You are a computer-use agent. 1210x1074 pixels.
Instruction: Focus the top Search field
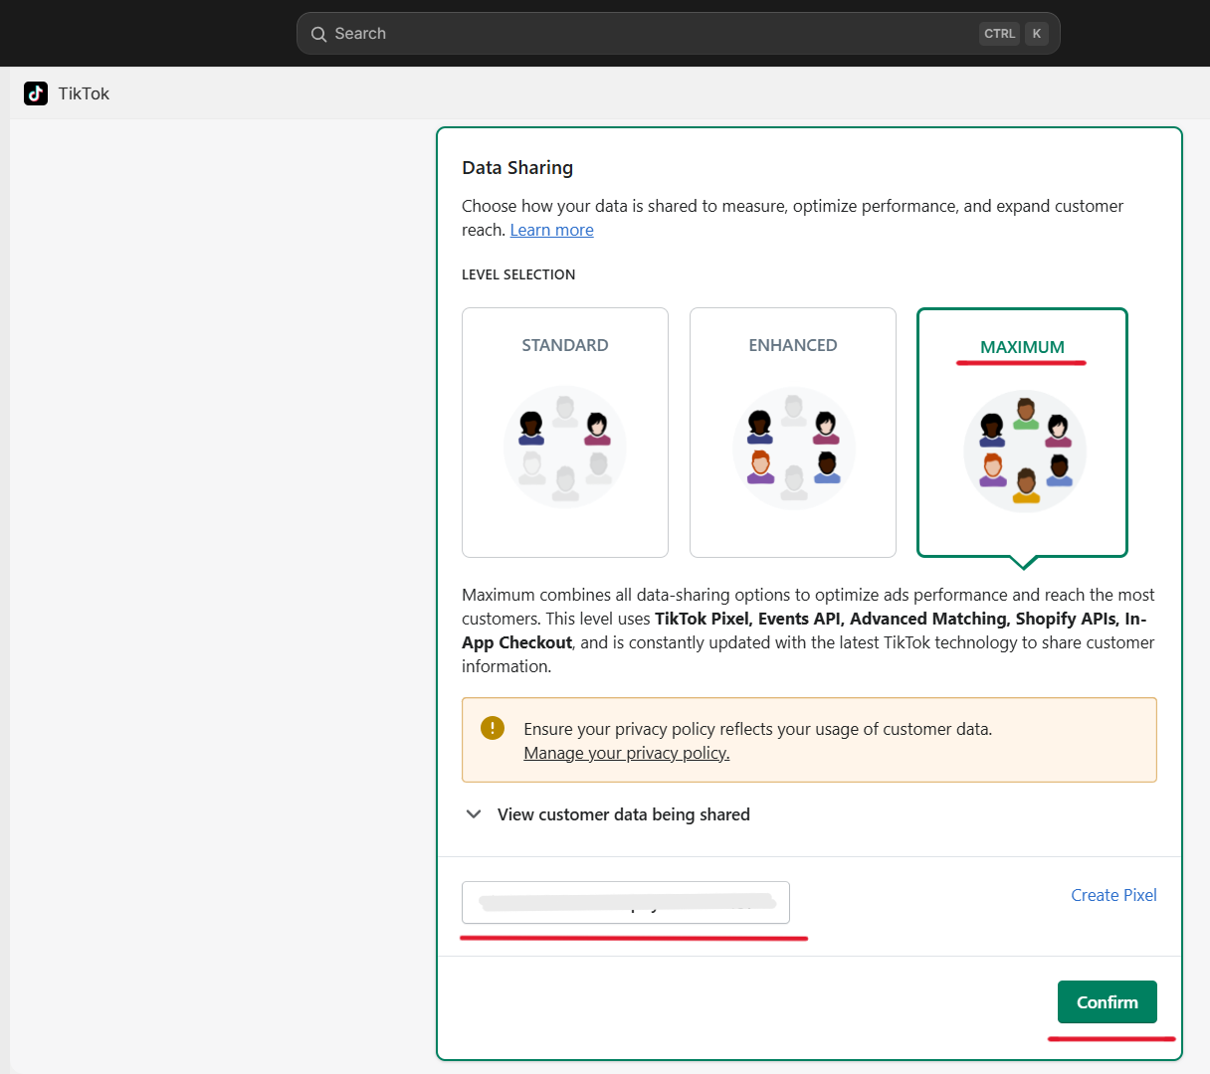pos(647,34)
